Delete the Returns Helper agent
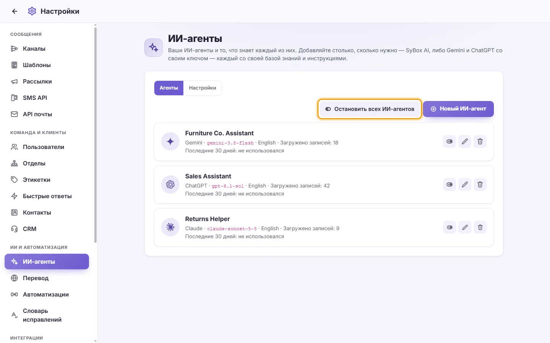The width and height of the screenshot is (550, 343). pos(480,228)
